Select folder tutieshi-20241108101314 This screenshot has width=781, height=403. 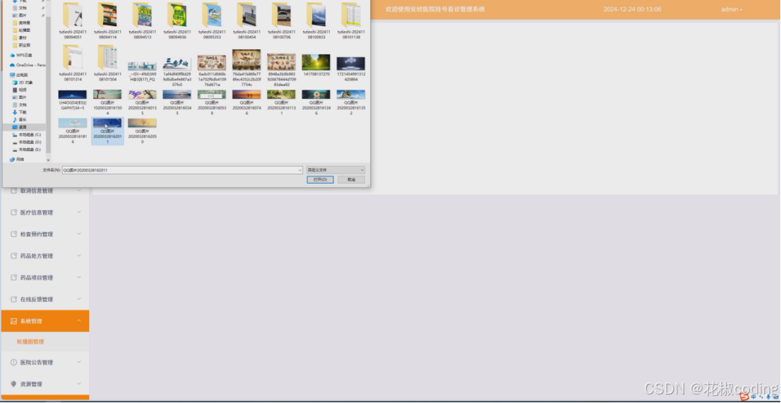pos(73,63)
